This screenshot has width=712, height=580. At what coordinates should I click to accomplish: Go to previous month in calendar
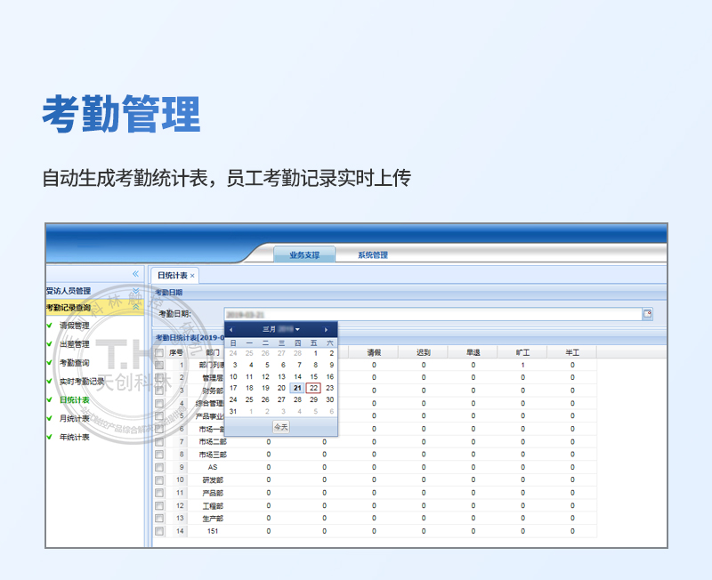coord(231,330)
